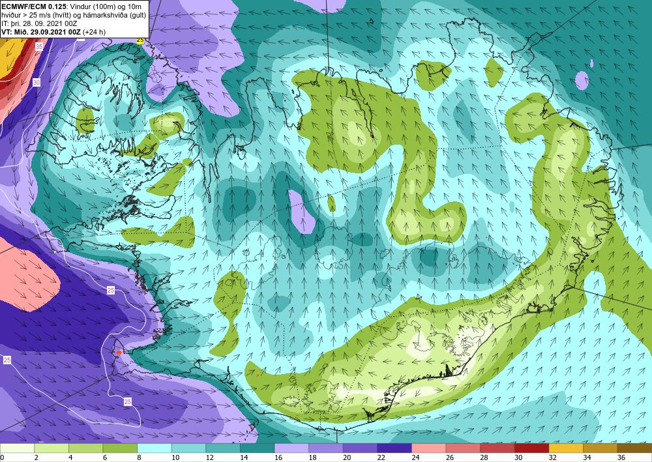
Task: Click the legend scale value 0
Action: click(x=2, y=458)
